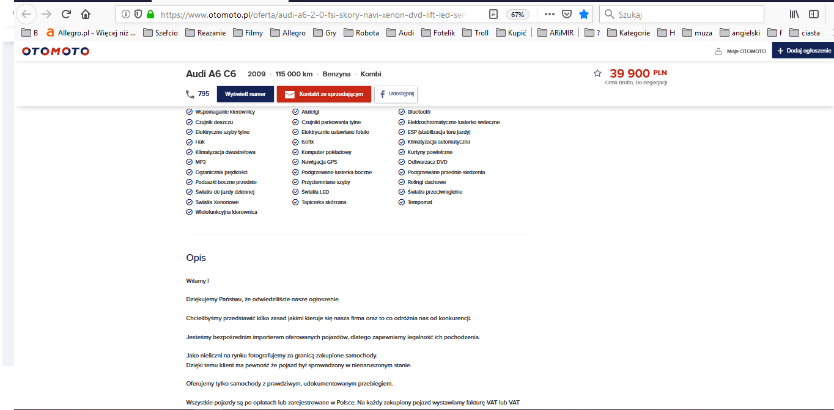
Task: Open the Troll bookmark folder
Action: pyautogui.click(x=476, y=32)
